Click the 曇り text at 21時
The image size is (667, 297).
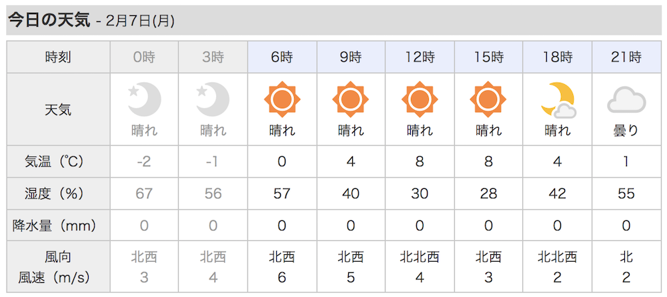pos(626,130)
